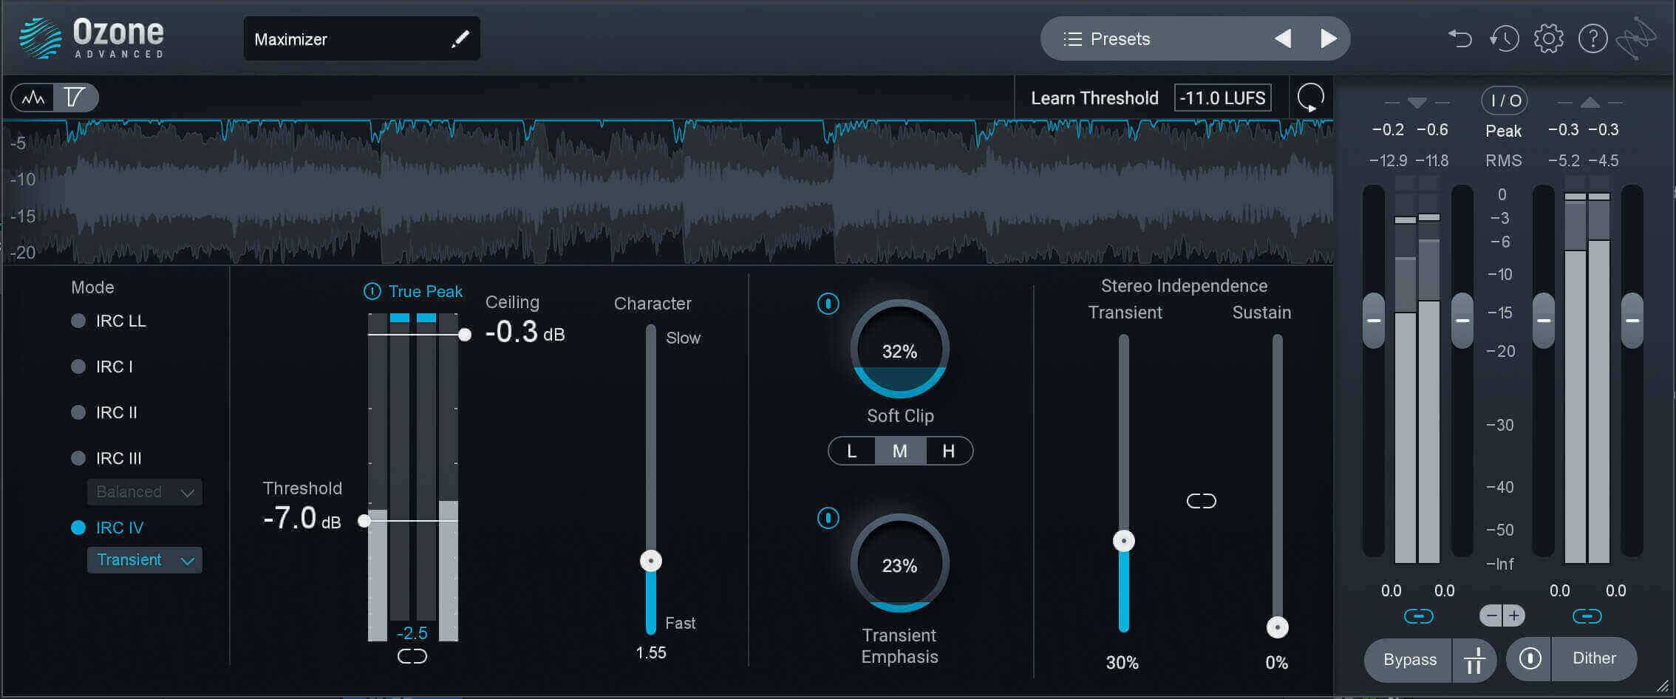The image size is (1676, 699).
Task: Click Learn Threshold button
Action: point(1094,98)
